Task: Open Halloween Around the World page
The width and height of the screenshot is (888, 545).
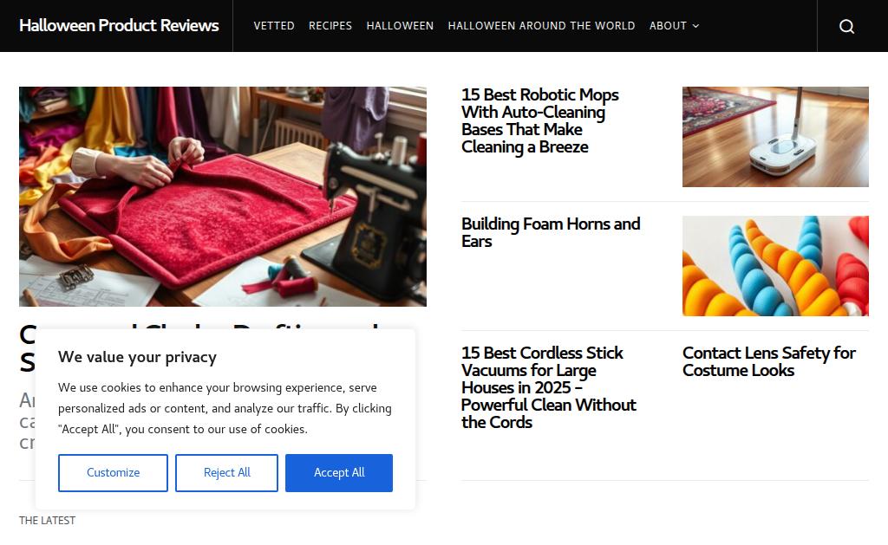Action: [x=541, y=26]
